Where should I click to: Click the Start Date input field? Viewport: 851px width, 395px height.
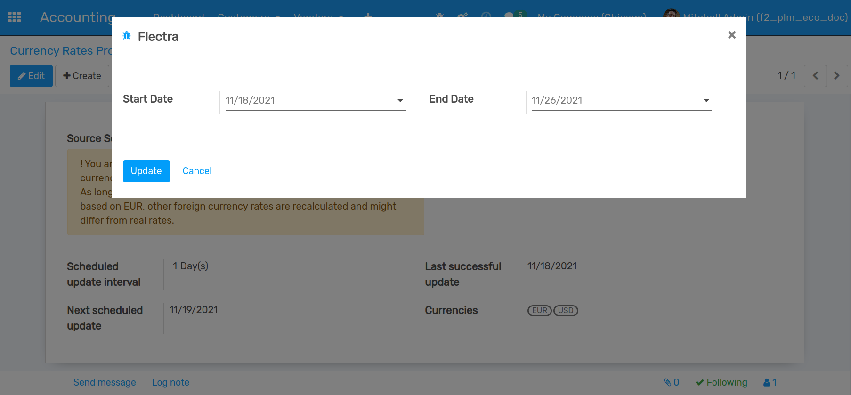[308, 100]
